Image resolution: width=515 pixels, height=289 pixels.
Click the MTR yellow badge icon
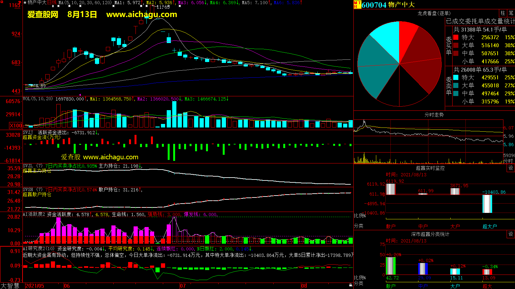pyautogui.click(x=357, y=4)
